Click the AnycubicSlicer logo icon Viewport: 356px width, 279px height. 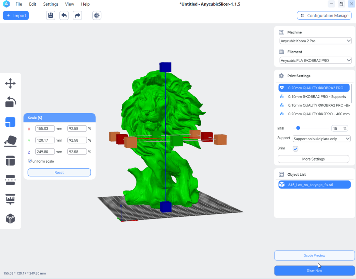[x=6, y=4]
